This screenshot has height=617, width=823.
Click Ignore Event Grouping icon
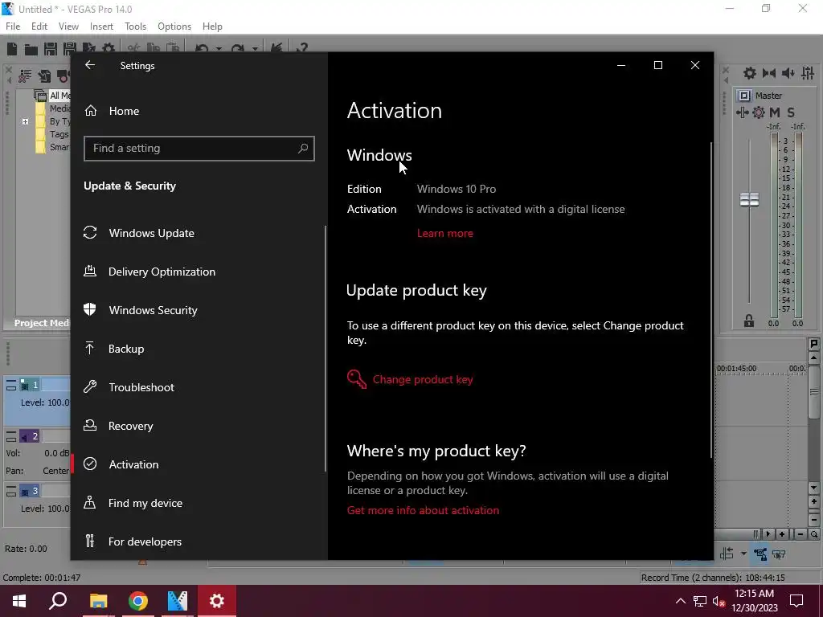(779, 554)
